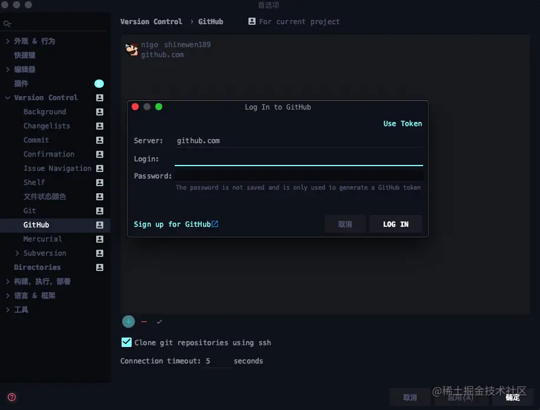Select the 快捷键 settings item
The width and height of the screenshot is (540, 410).
point(24,55)
